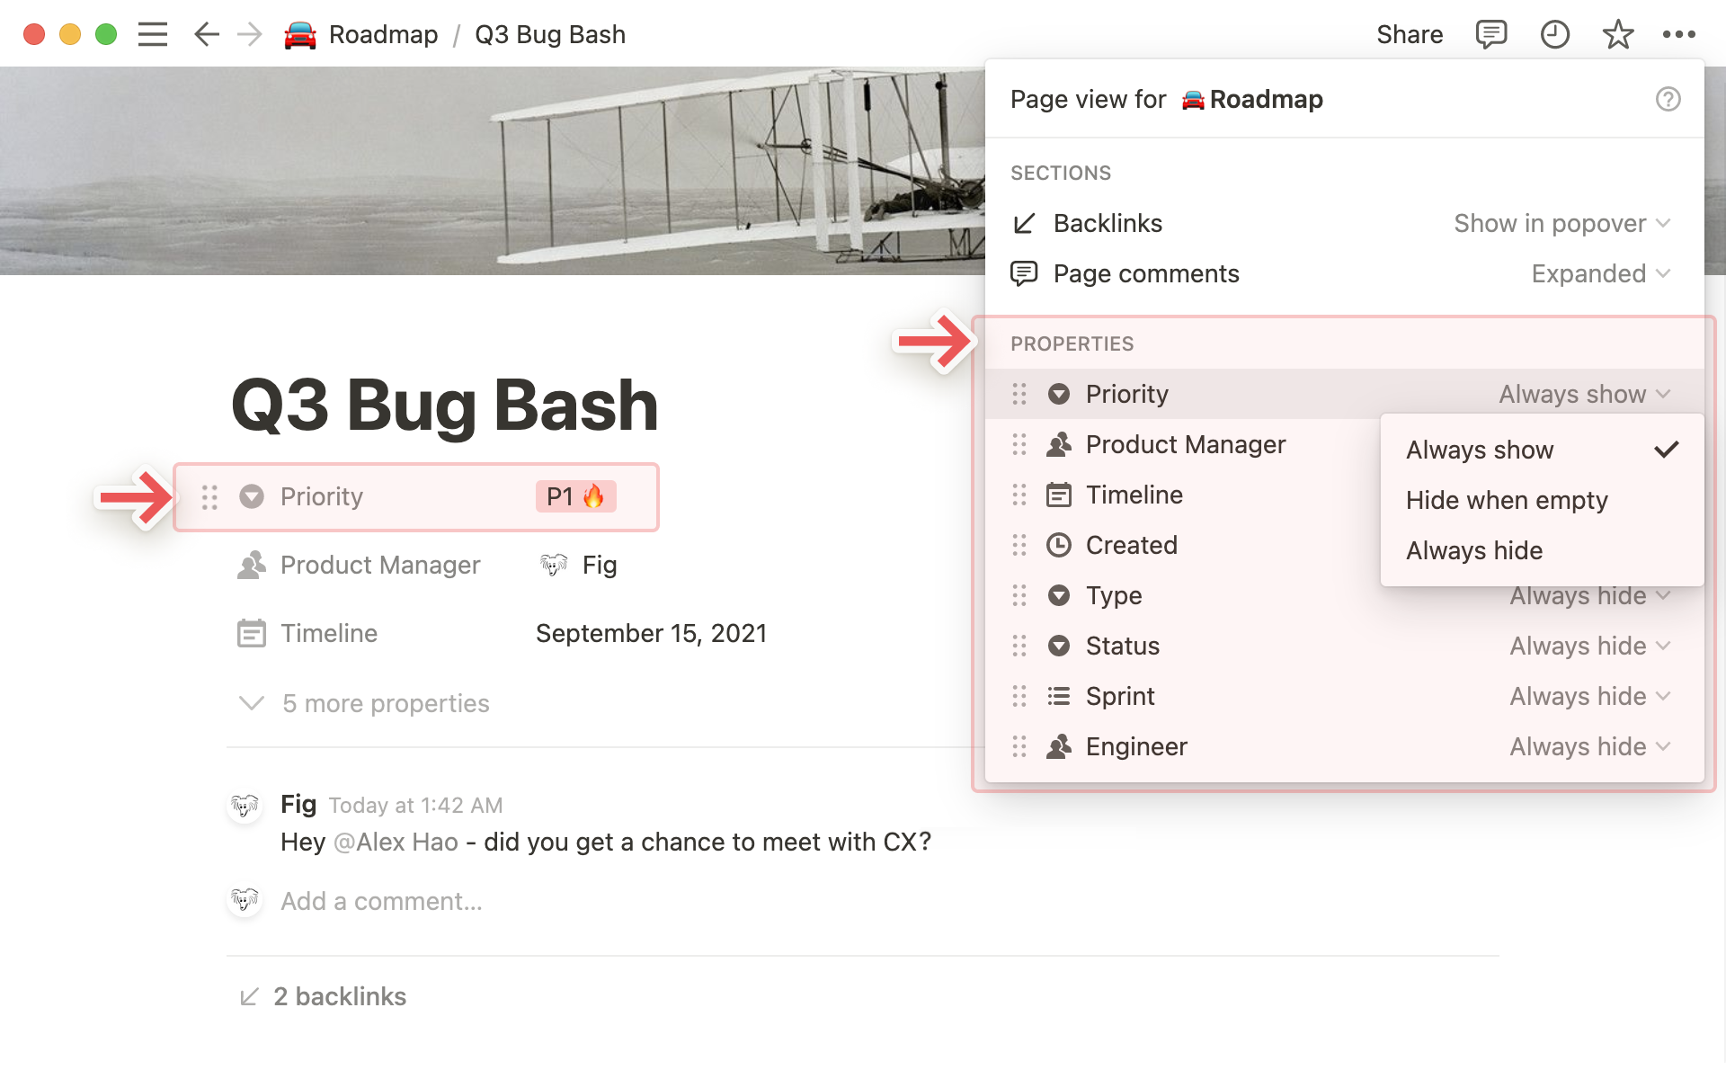Image resolution: width=1726 pixels, height=1079 pixels.
Task: Click the 'Add a comment…' field
Action: [381, 901]
